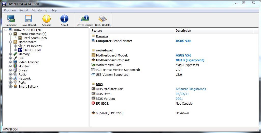Open the Monitoring menu
261x133 pixels.
pyautogui.click(x=39, y=10)
